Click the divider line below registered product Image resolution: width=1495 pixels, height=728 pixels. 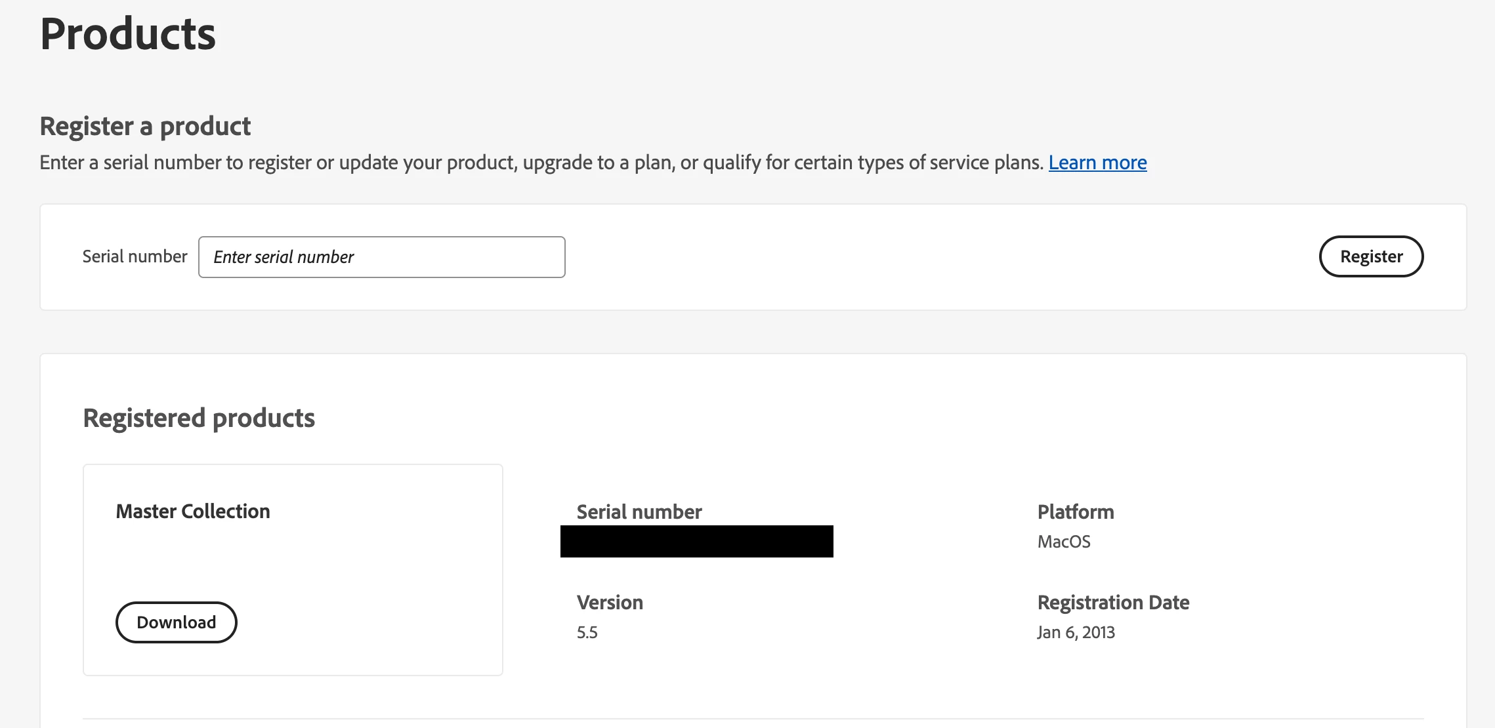[753, 719]
